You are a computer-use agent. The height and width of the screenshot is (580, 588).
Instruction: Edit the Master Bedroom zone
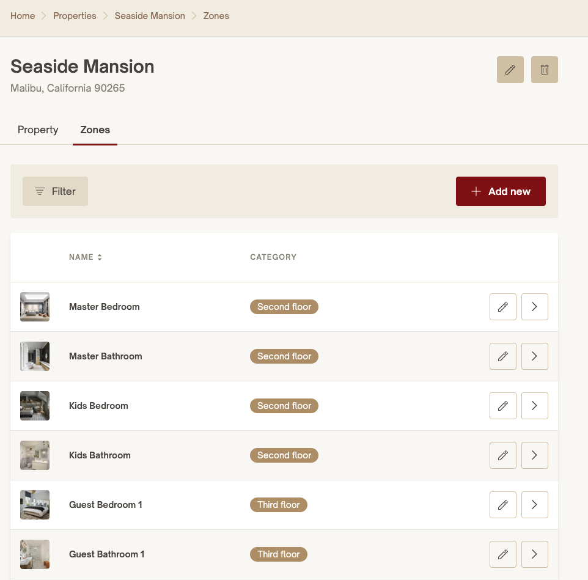tap(502, 307)
